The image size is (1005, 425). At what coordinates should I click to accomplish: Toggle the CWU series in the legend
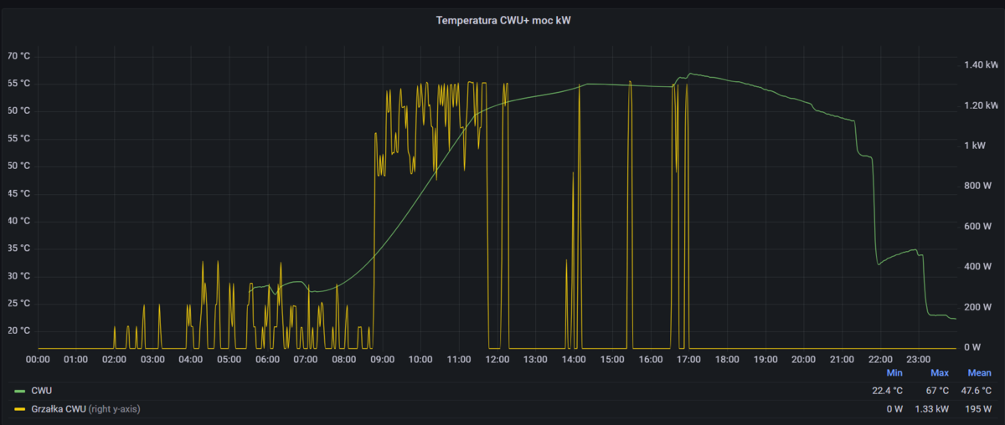coord(42,391)
